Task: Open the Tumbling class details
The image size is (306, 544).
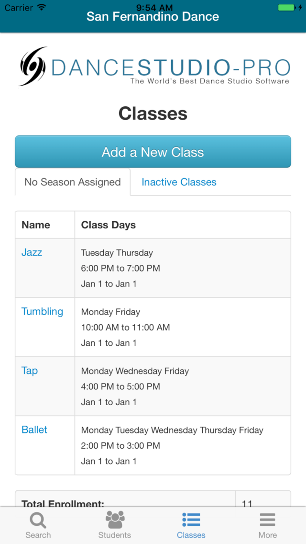Action: click(x=42, y=311)
